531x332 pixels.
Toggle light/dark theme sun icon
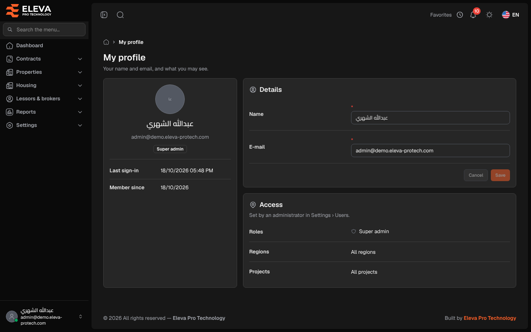coord(489,15)
